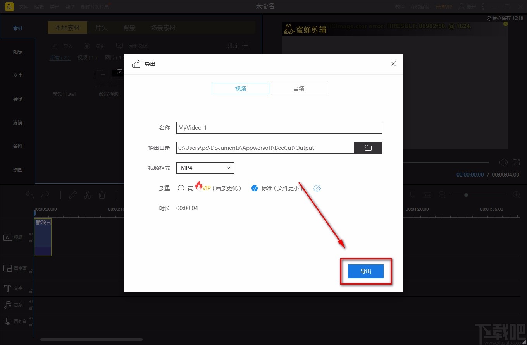Click the blue 导出 export button

tap(366, 271)
